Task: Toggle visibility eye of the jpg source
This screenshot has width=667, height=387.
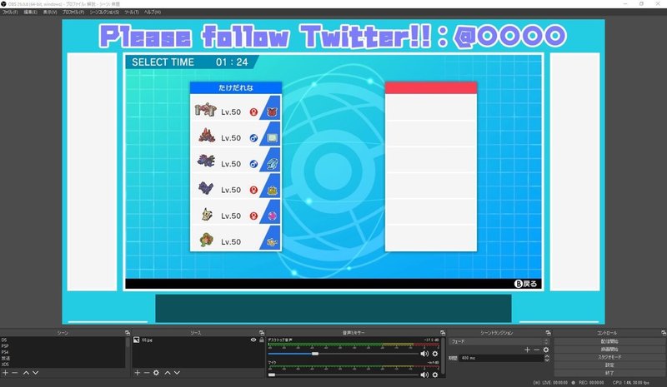Action: (x=253, y=340)
